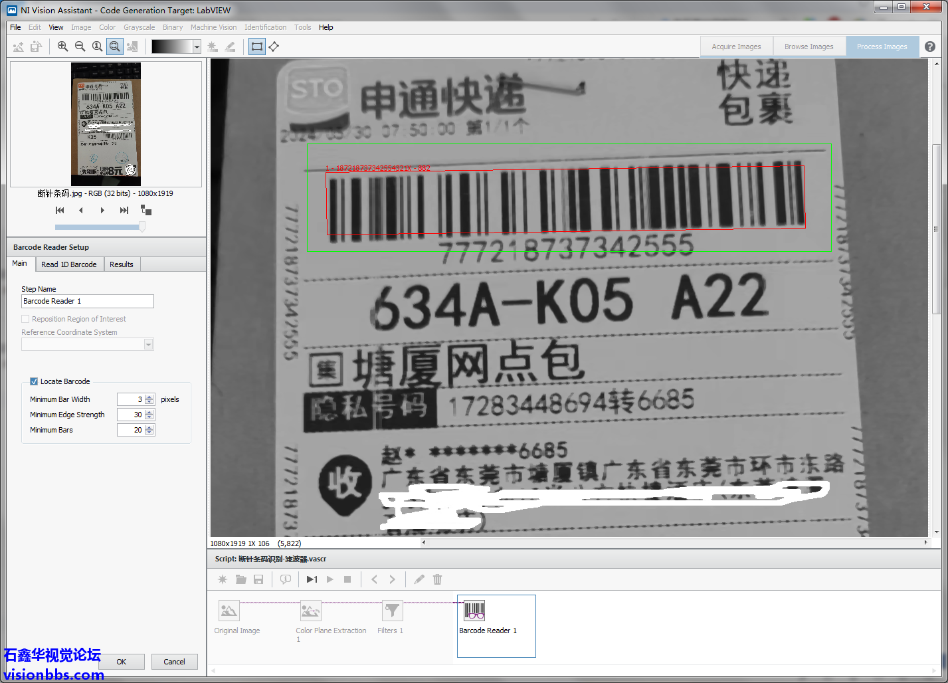Image resolution: width=948 pixels, height=683 pixels.
Task: Click the save image toolbar icon
Action: pos(36,47)
